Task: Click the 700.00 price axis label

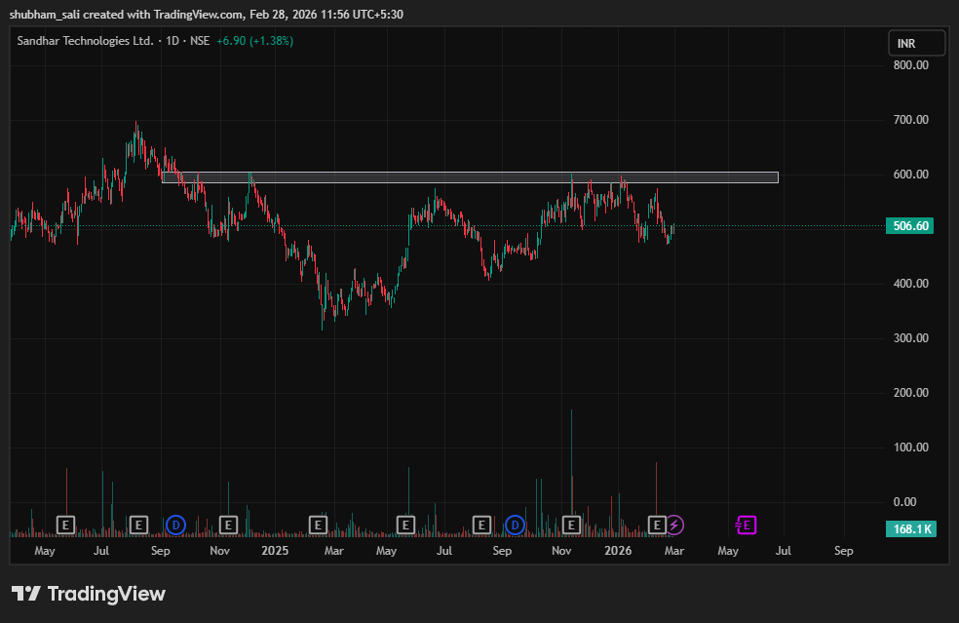Action: pos(910,119)
